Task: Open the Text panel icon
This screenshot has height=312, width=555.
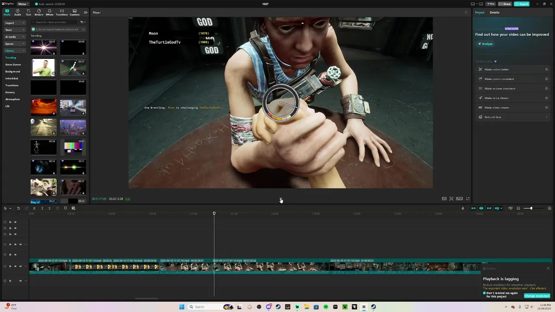Action: coord(28,12)
